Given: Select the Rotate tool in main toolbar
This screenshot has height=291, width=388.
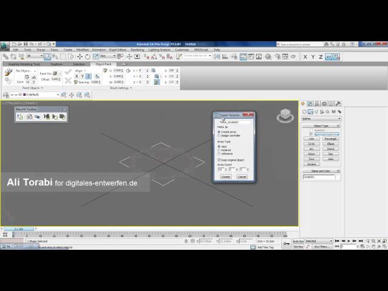Looking at the screenshot, I should 87,57.
